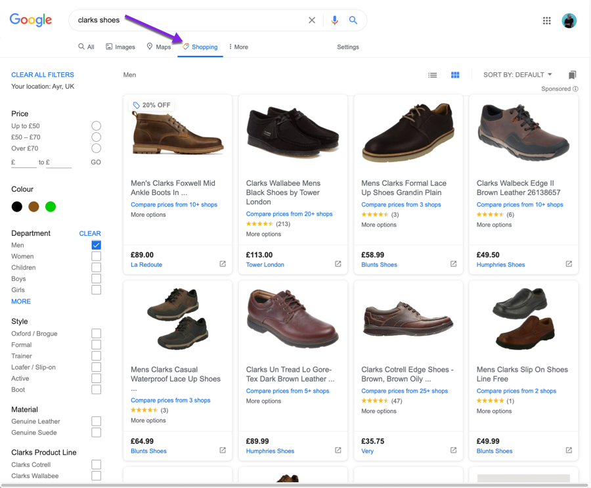
Task: Start voice search with microphone icon
Action: [334, 20]
